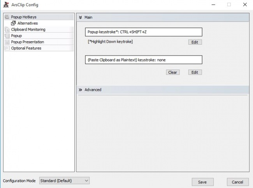The width and height of the screenshot is (253, 188).
Task: Edit the Paste as Plaintext keystroke
Action: [195, 72]
